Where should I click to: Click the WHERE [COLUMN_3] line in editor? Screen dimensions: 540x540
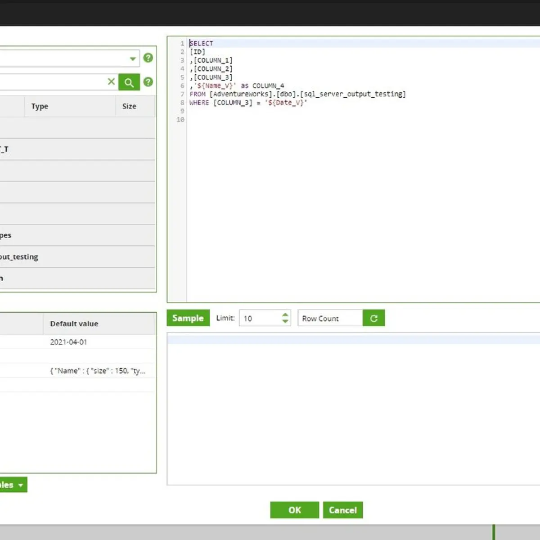248,103
